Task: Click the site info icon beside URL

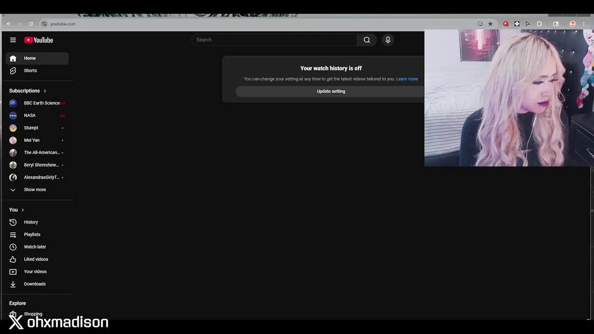Action: coord(44,24)
